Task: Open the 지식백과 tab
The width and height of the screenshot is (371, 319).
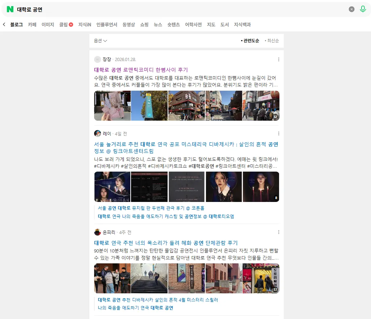Action: (x=242, y=25)
